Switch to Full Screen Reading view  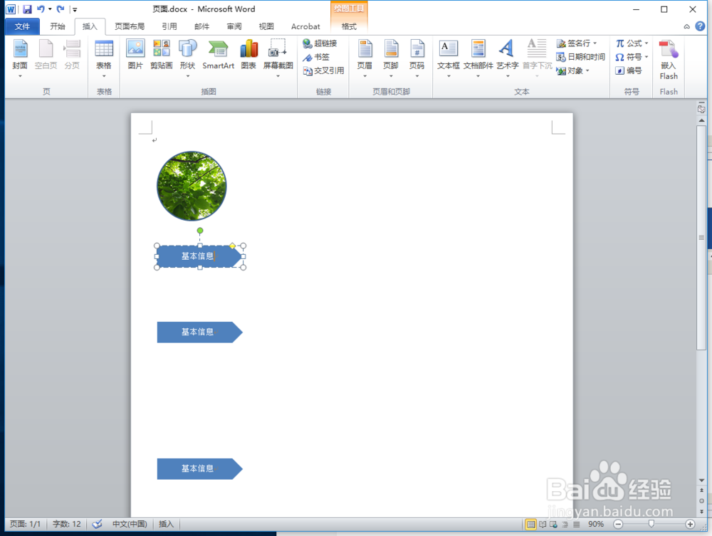pos(543,524)
